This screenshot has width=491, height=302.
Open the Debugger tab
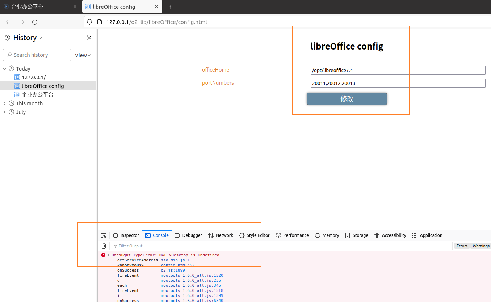tap(188, 235)
